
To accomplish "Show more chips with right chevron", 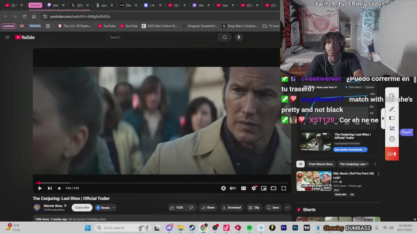I will (375, 164).
